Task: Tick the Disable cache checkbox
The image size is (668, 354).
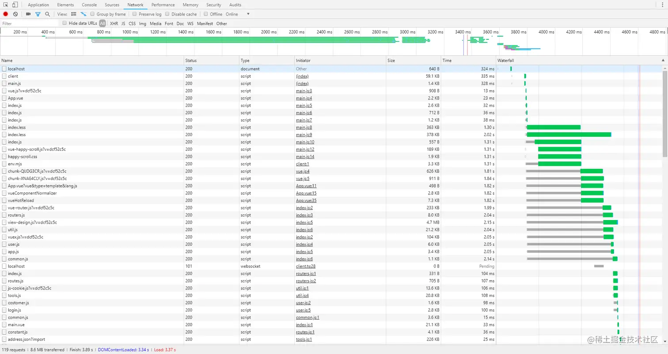Action: [x=167, y=14]
